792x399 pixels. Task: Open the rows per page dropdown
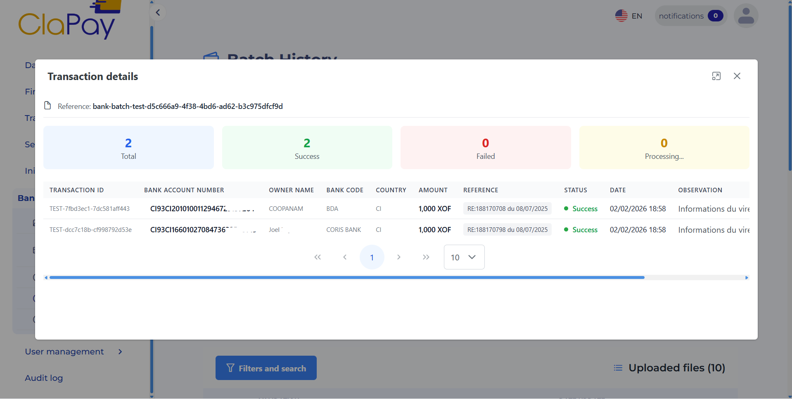464,257
